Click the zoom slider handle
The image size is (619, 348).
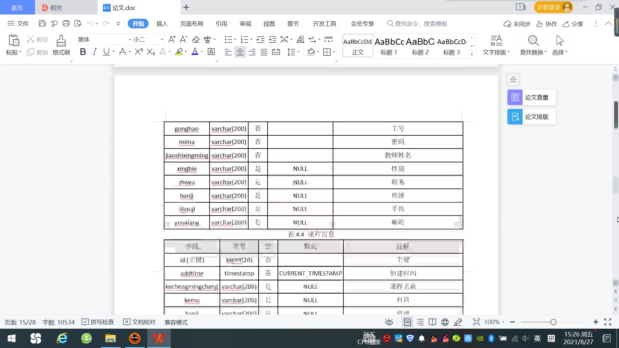click(x=553, y=322)
